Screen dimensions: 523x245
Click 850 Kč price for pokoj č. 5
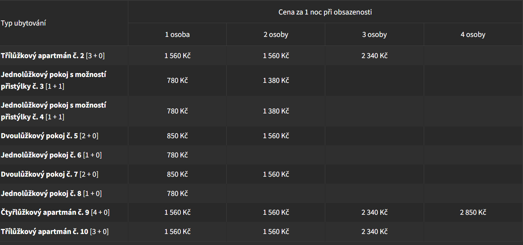pos(177,136)
